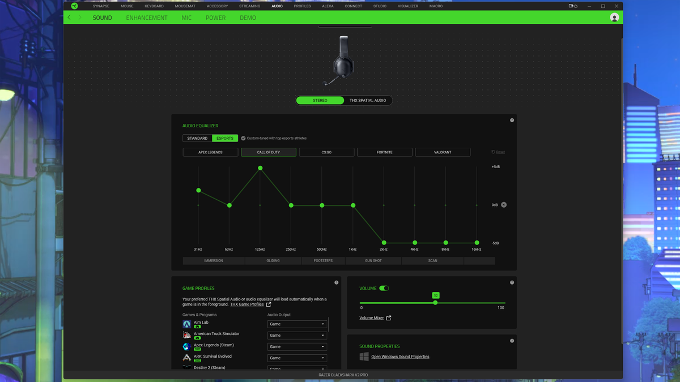Click the Gliding frequency label
Image resolution: width=680 pixels, height=382 pixels.
point(273,261)
